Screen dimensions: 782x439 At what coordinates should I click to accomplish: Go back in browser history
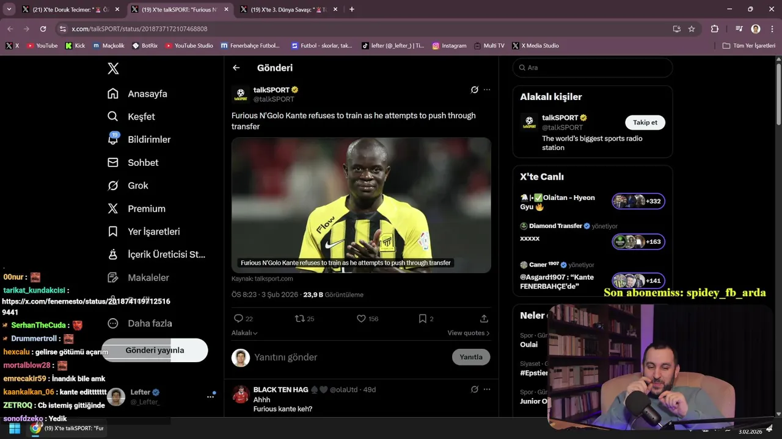tap(10, 29)
